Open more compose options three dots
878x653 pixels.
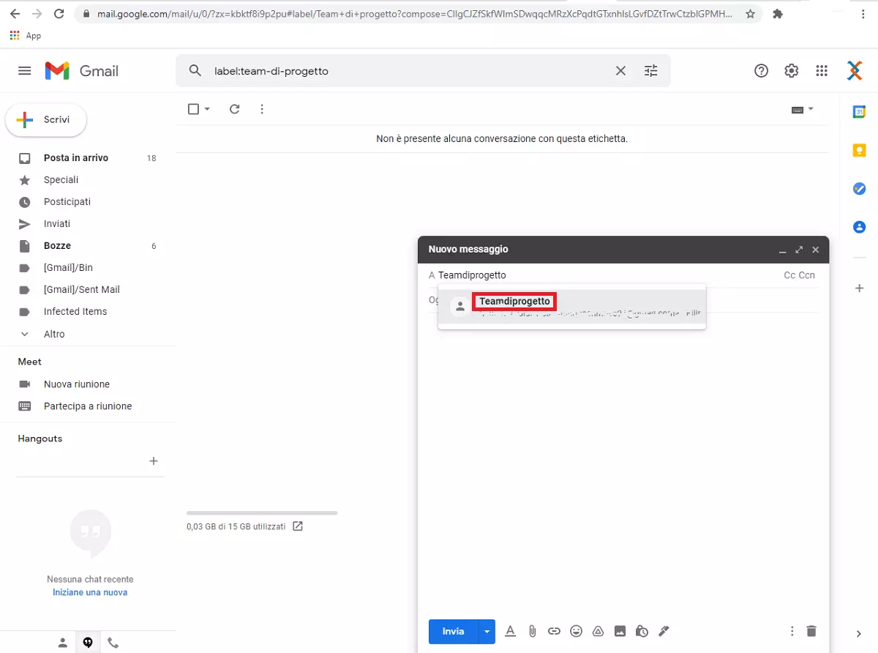click(x=792, y=631)
